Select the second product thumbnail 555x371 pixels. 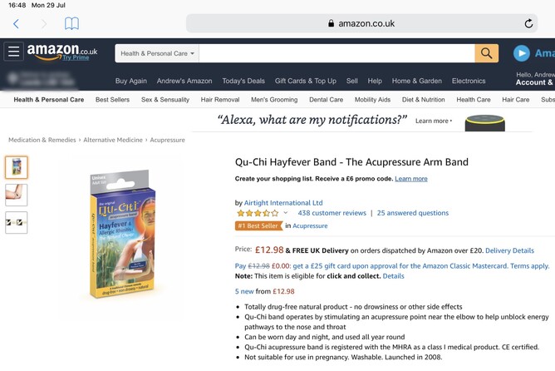pyautogui.click(x=17, y=195)
